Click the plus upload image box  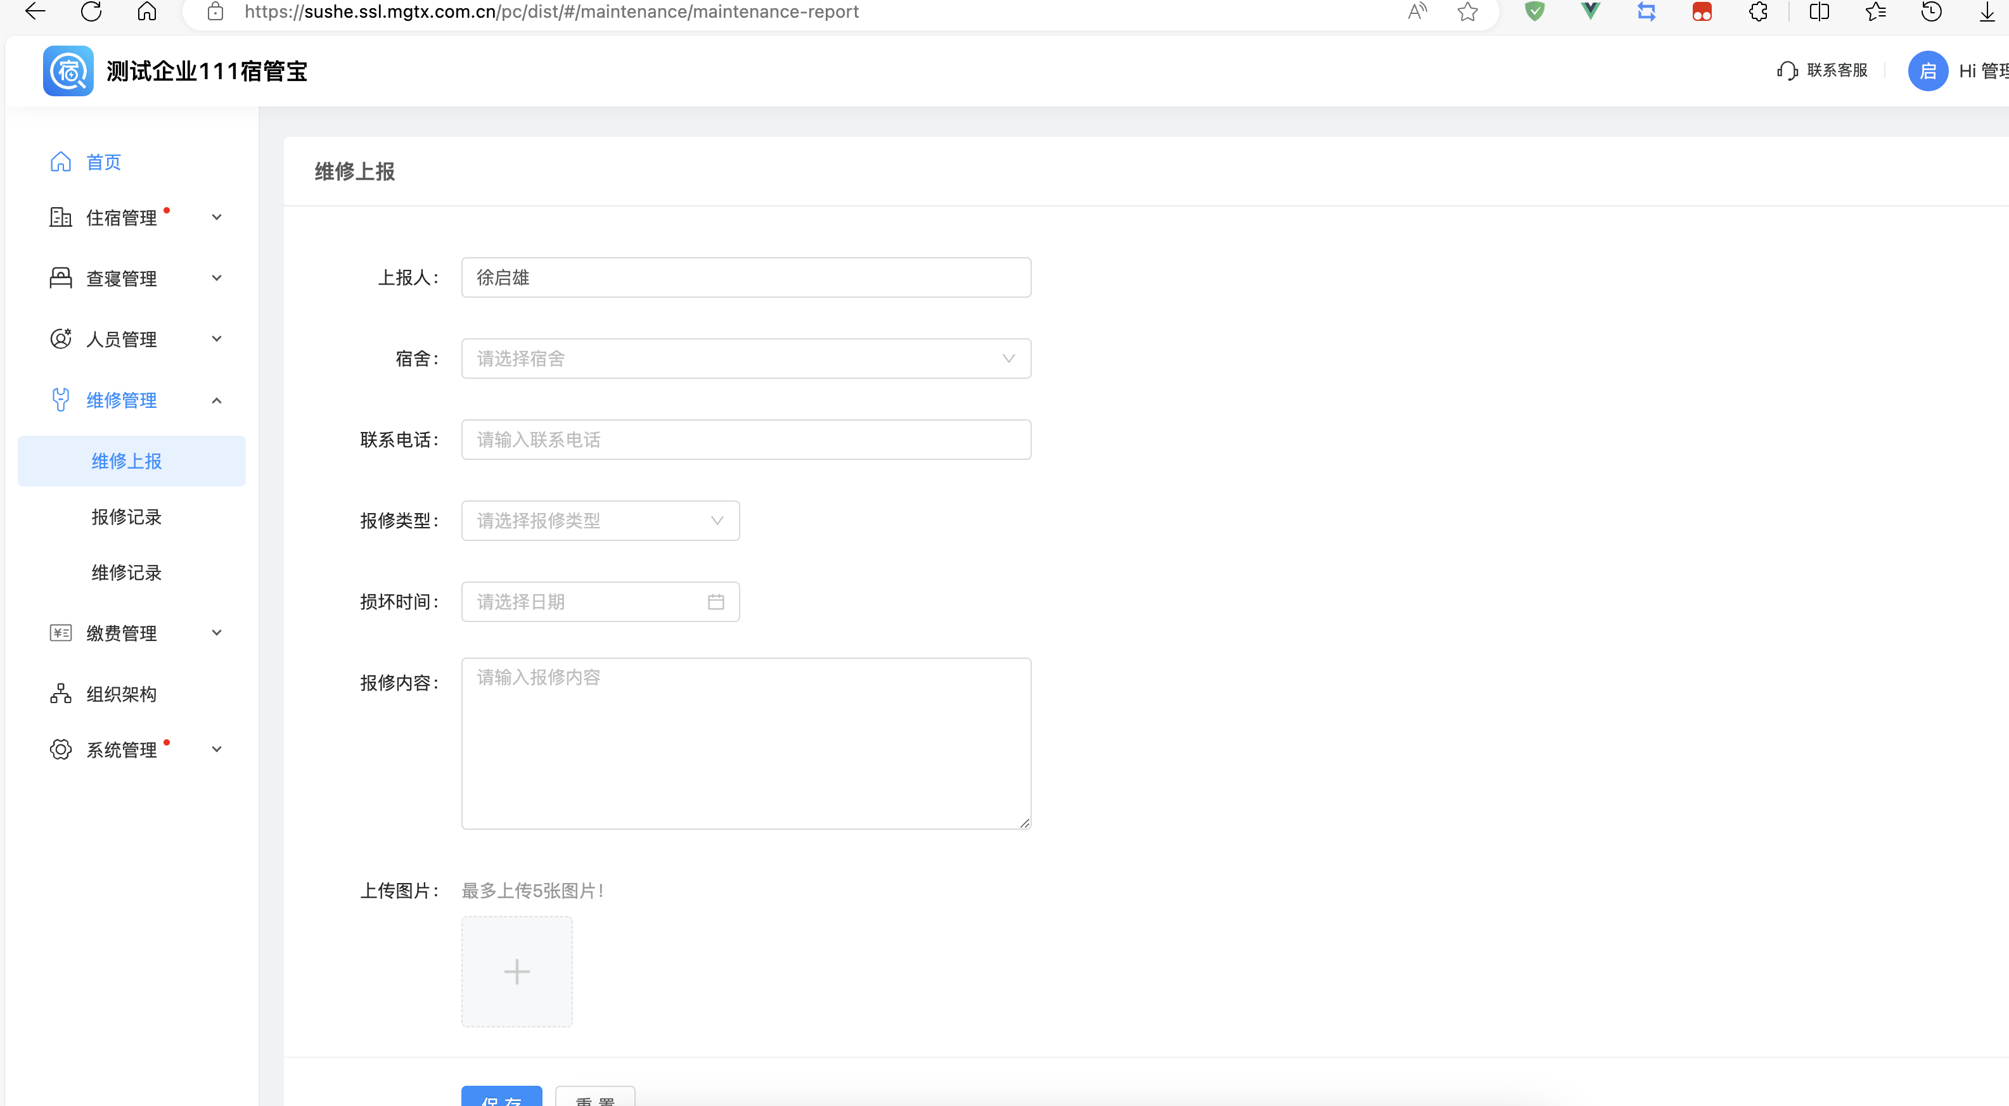pos(517,971)
